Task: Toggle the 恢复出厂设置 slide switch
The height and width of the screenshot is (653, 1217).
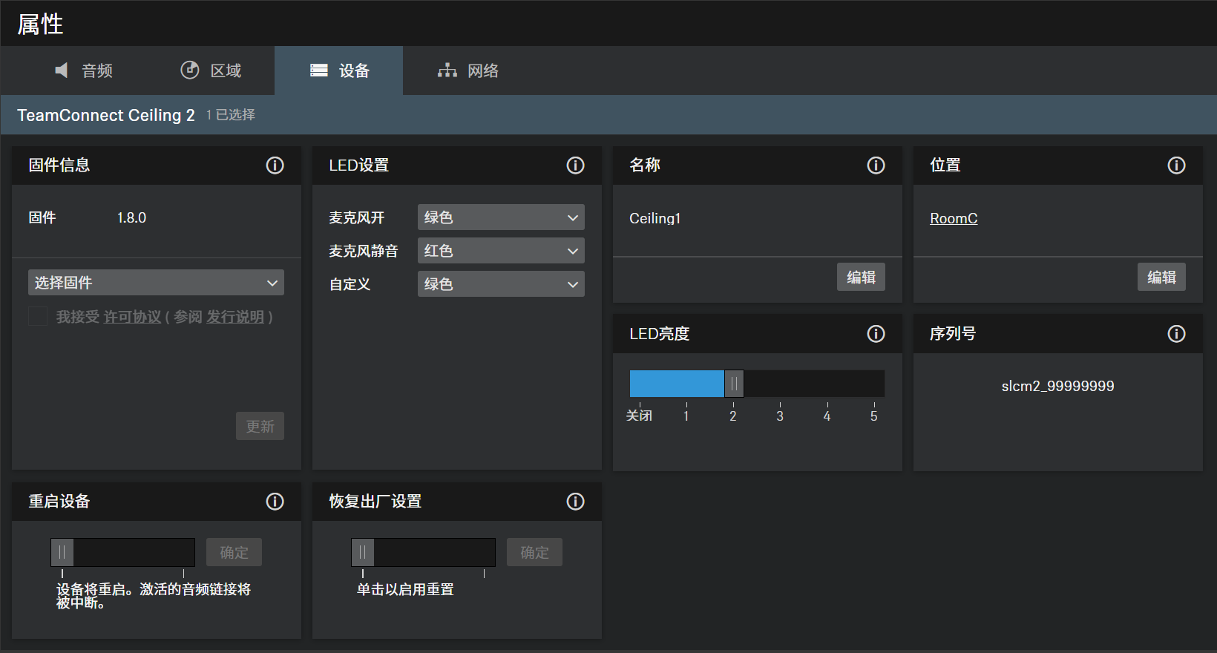Action: point(363,552)
